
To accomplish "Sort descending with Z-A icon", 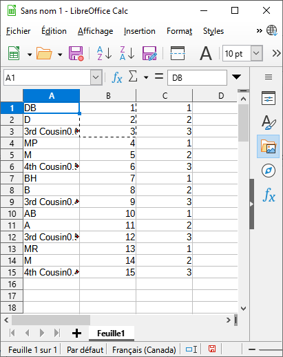I will click(x=127, y=53).
